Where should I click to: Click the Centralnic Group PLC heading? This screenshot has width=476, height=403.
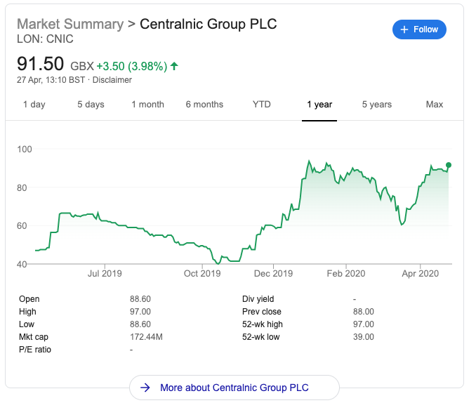click(209, 24)
